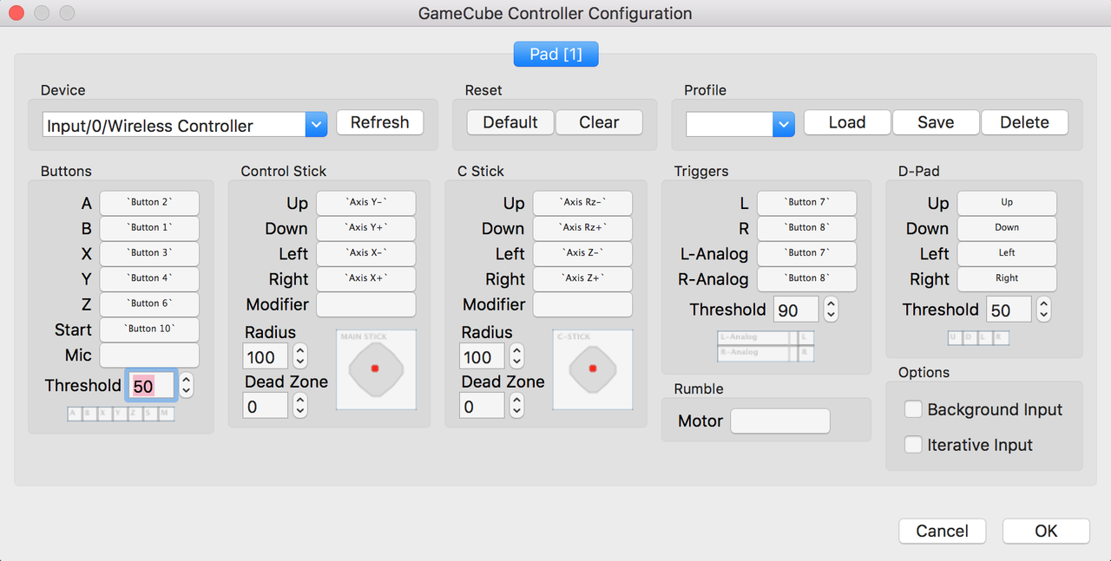The image size is (1111, 561).
Task: Close the configuration window
Action: pyautogui.click(x=16, y=13)
